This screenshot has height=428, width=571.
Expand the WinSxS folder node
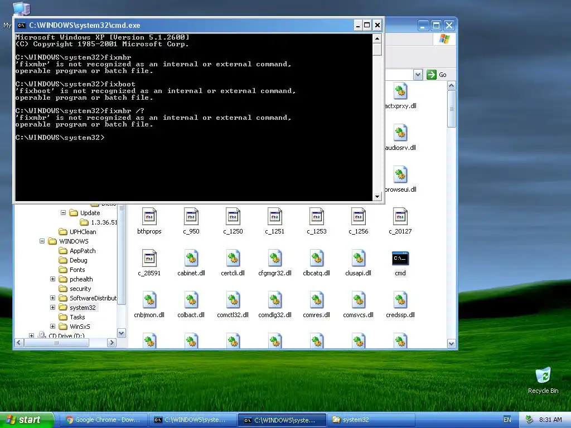(52, 326)
